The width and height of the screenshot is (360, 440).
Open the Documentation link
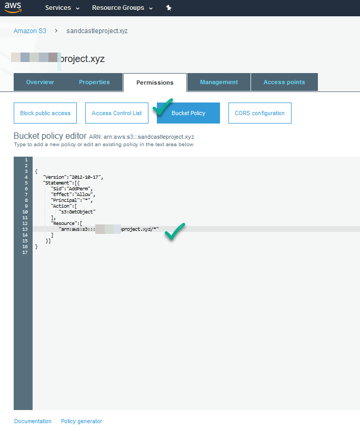33,421
